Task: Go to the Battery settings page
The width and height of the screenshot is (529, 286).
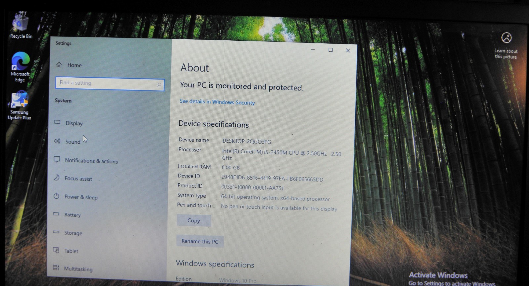Action: 72,215
